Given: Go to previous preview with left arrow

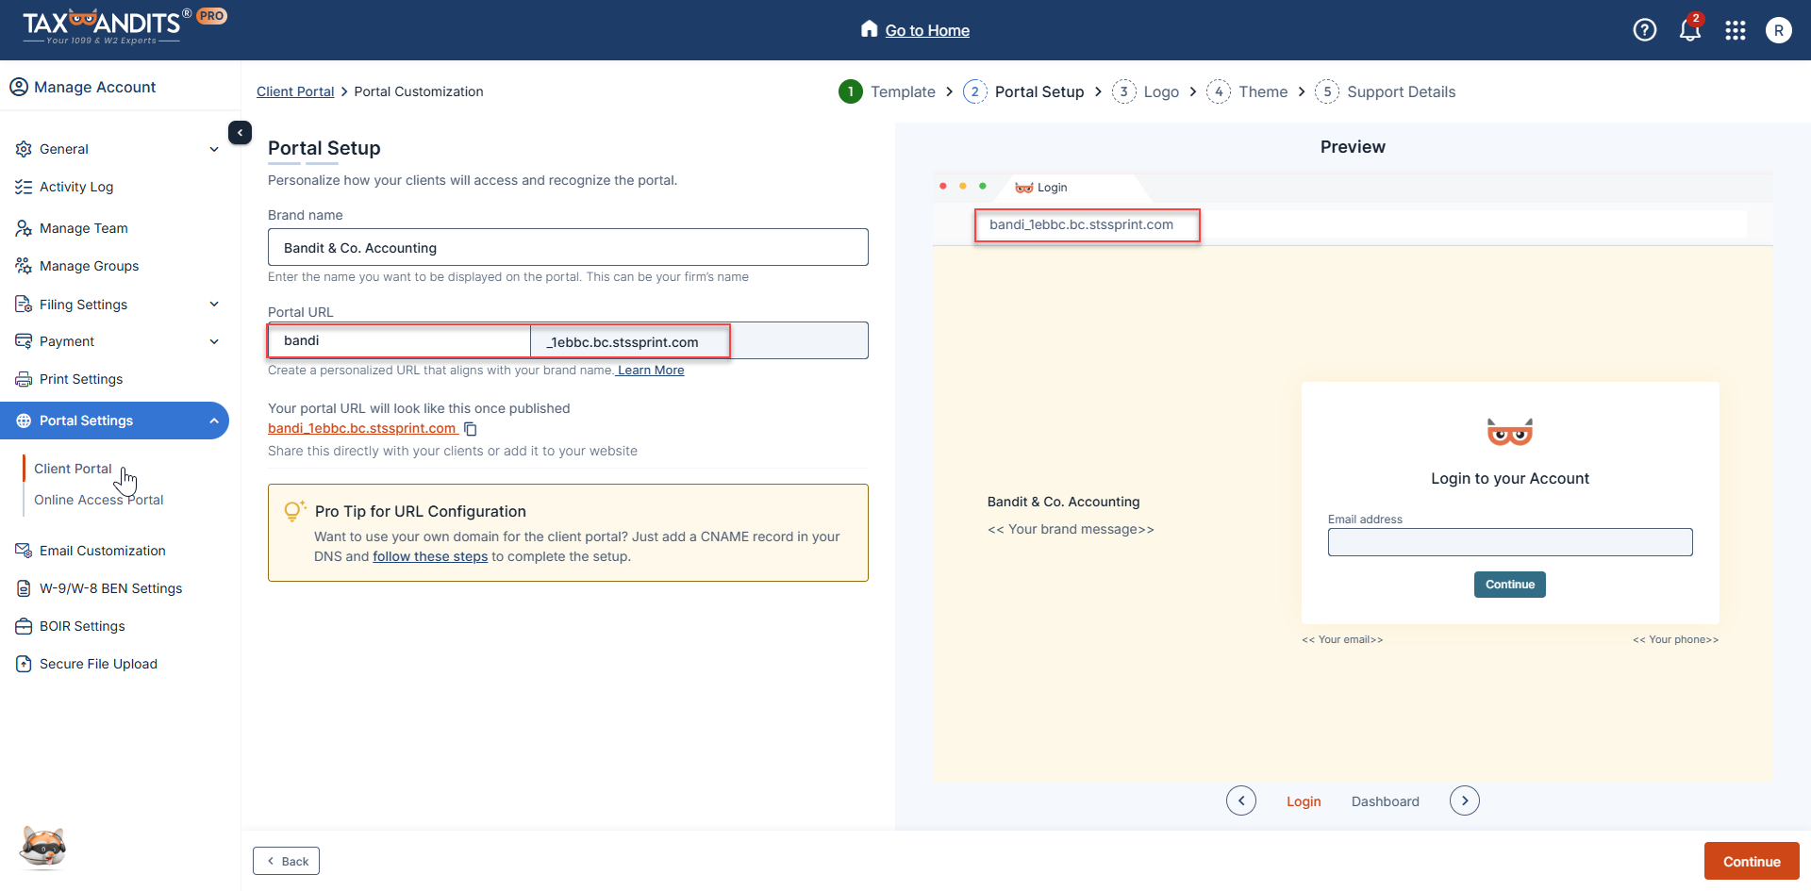Looking at the screenshot, I should [1241, 800].
